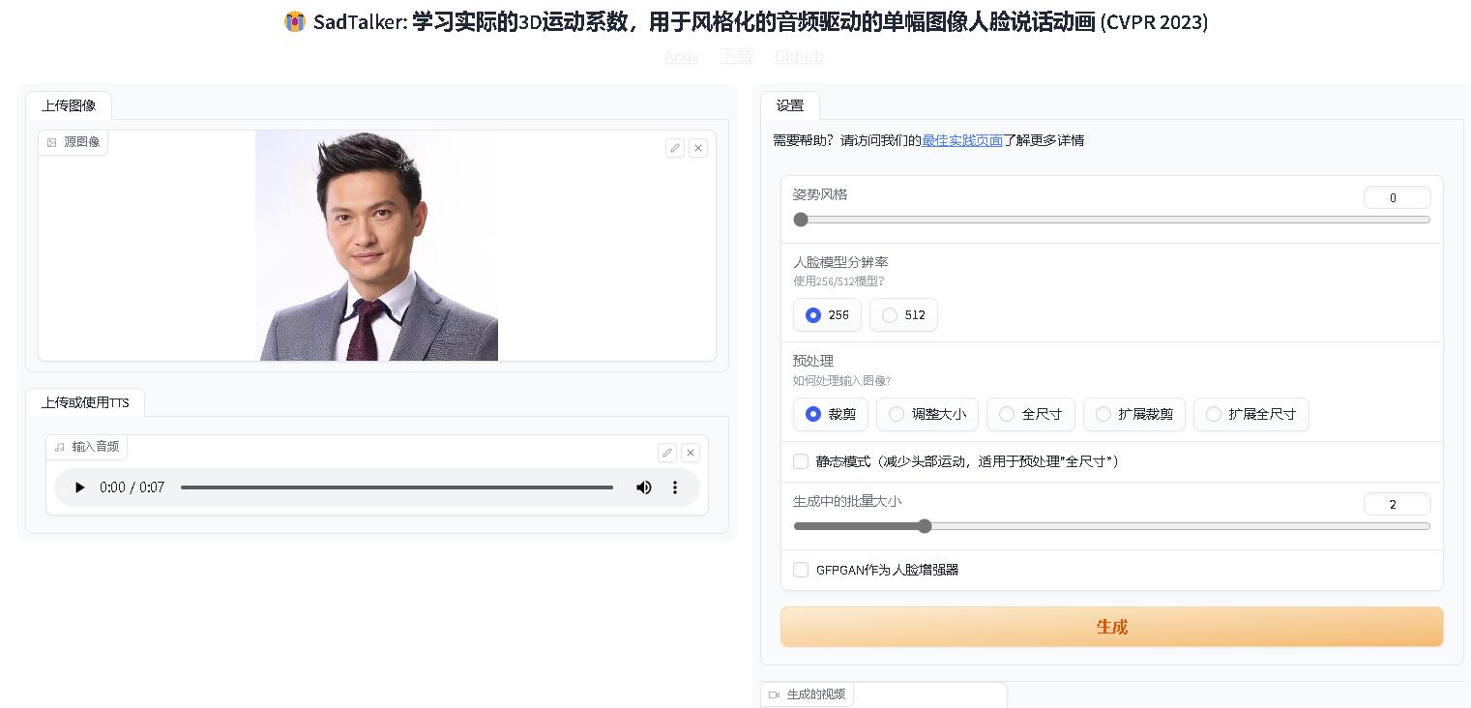Image resolution: width=1471 pixels, height=708 pixels.
Task: Click the 人脸模型分辨率 label
Action: [x=840, y=262]
